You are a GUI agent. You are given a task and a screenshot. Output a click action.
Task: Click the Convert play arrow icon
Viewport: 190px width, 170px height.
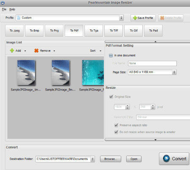pos(166,159)
